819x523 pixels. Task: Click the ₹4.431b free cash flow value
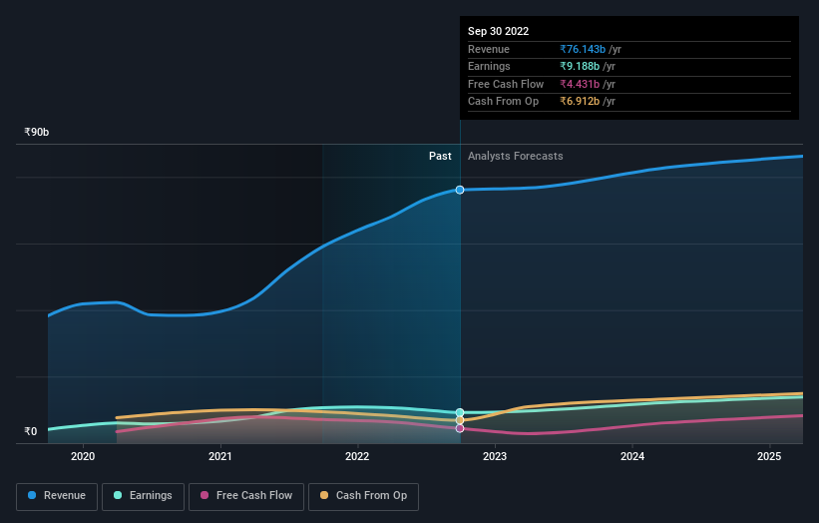click(580, 84)
